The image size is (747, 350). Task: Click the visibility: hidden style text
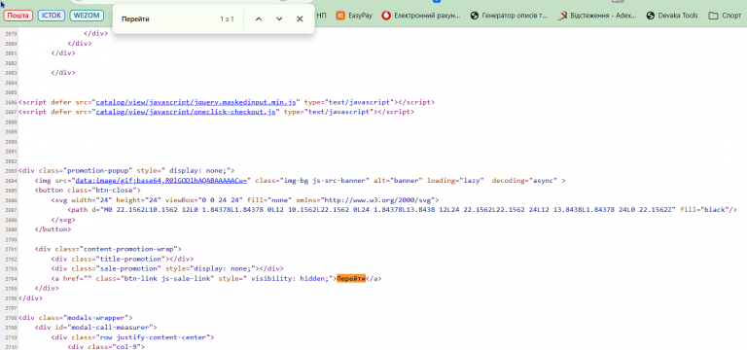point(290,279)
